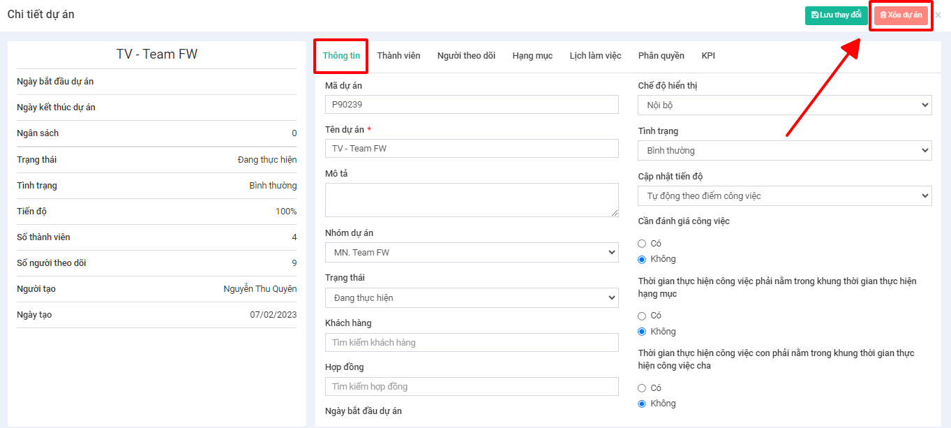Open the Chế độ hiển thị dropdown
Screen dimensions: 951x428
click(784, 105)
